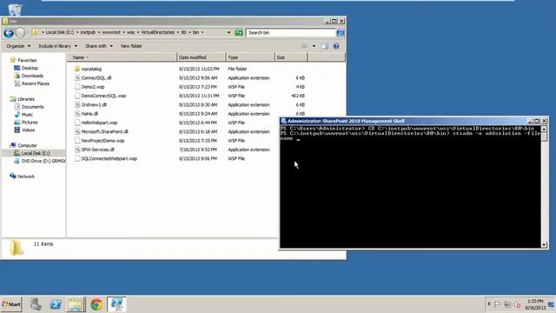
Task: Click the green refresh button beside address bar
Action: [239, 33]
